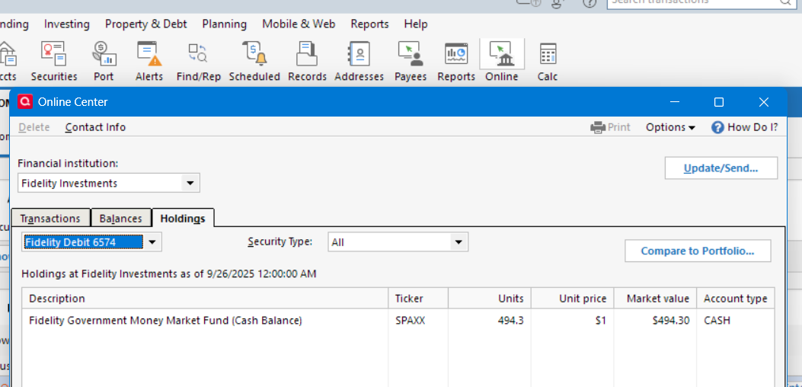Click the Description column header
Screen dimensions: 802x387
[x=205, y=299]
